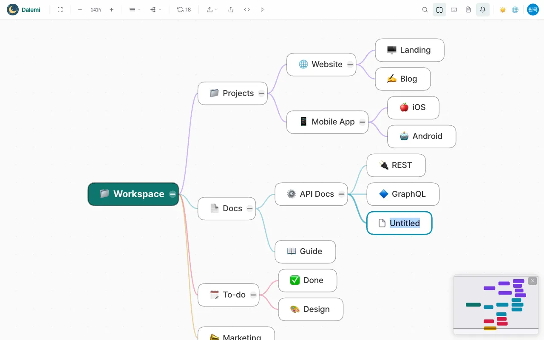The width and height of the screenshot is (544, 340).
Task: Select the GraphQL node
Action: [403, 194]
